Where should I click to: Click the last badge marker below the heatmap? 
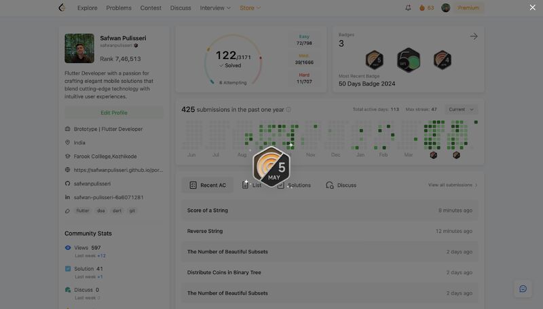coord(456,155)
